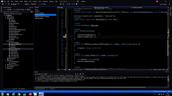Screen dimensions: 172x96
Task: Select some_video.mp4 in Solution Explorer
Action: (15, 57)
